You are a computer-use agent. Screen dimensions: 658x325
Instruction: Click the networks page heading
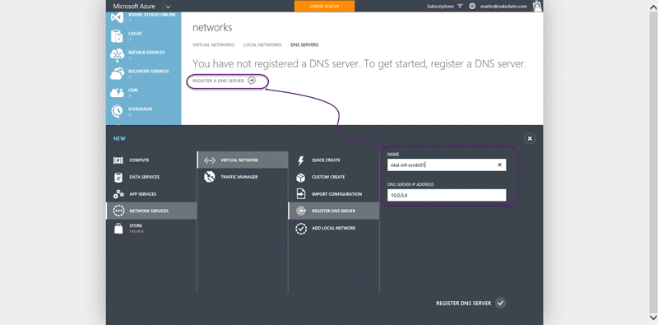pos(212,28)
